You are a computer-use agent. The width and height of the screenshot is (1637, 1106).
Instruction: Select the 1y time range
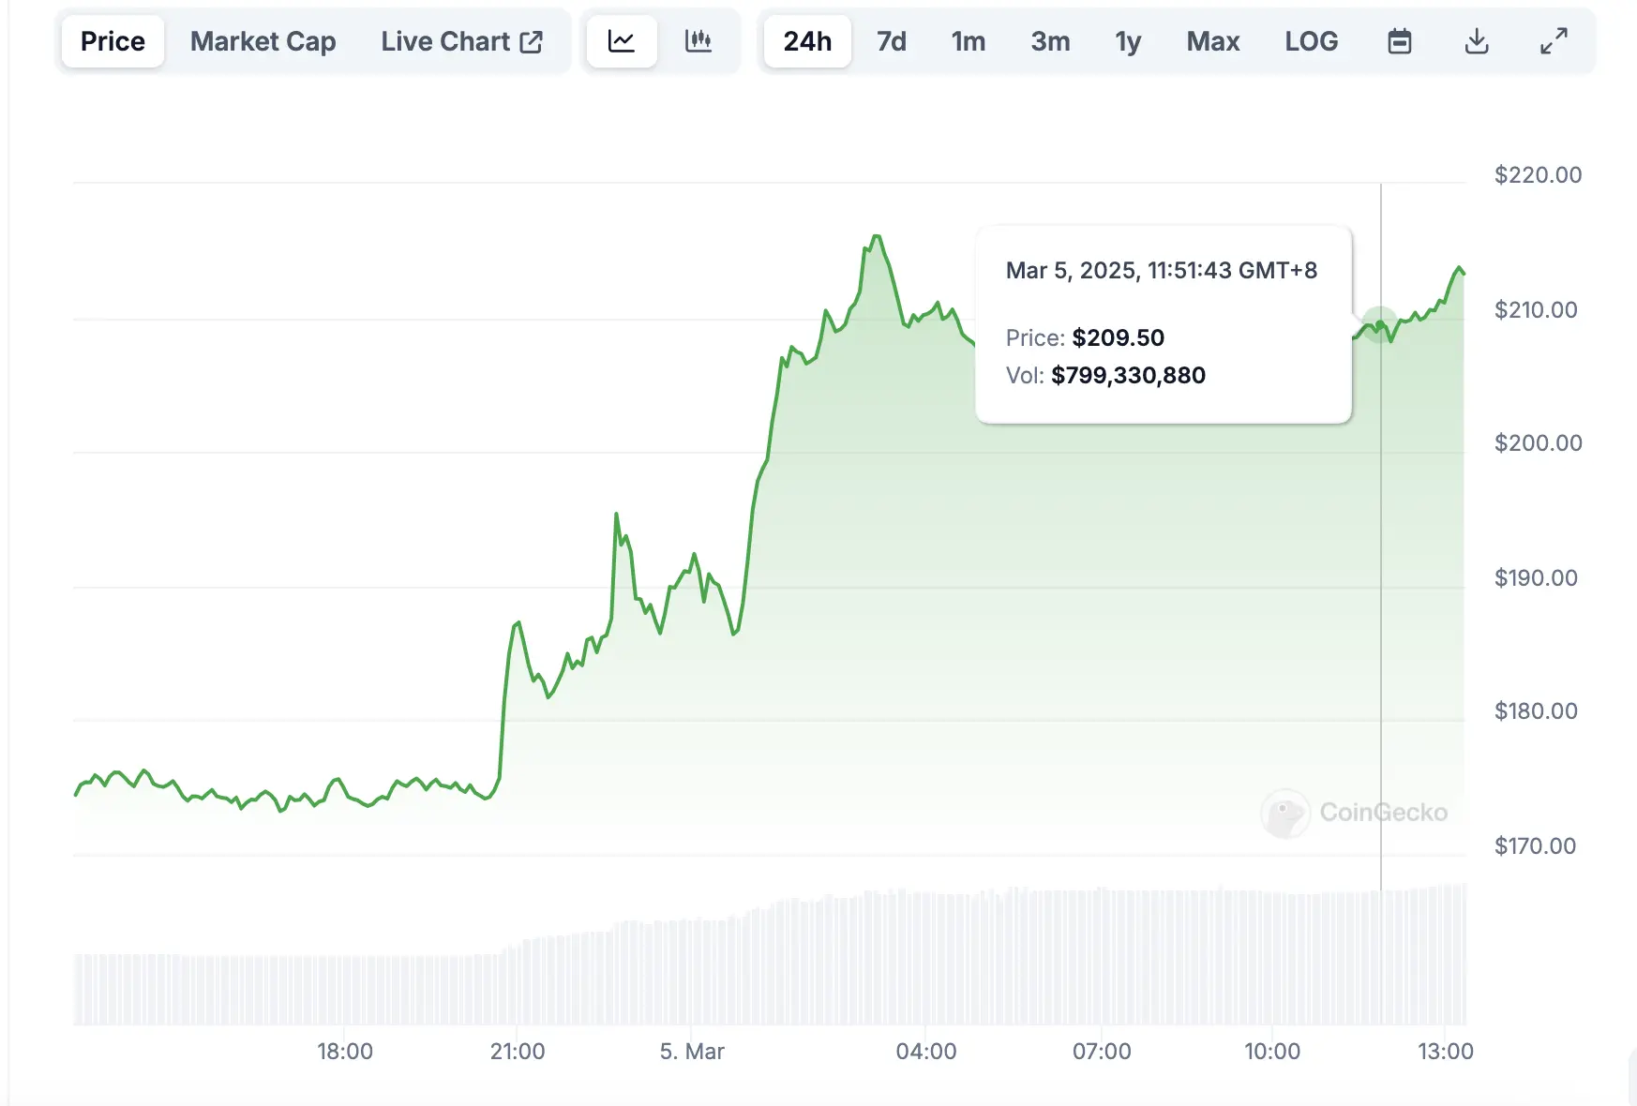(x=1128, y=41)
